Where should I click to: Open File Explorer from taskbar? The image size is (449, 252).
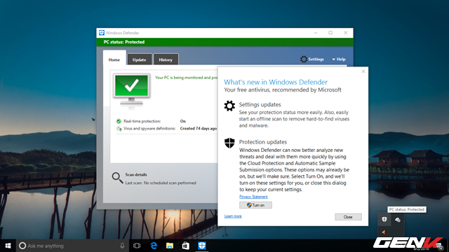(170, 246)
